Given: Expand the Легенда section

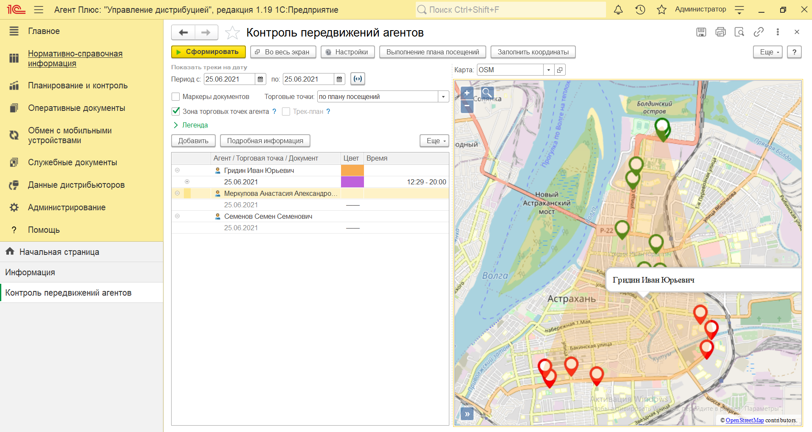Looking at the screenshot, I should 191,125.
